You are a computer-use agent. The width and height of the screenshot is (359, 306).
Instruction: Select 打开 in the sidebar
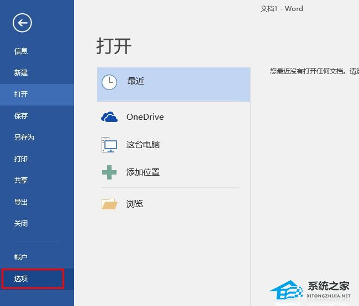[37, 94]
